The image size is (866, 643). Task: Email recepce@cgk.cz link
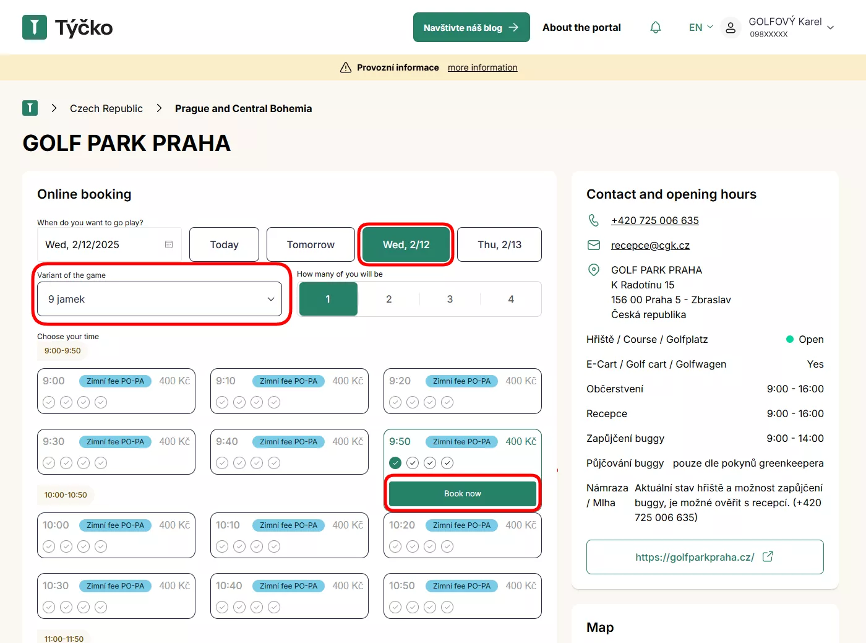tap(650, 245)
